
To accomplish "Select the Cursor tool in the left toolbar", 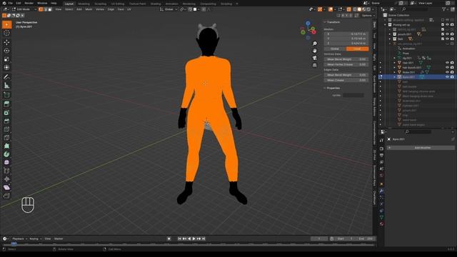I will (6, 34).
